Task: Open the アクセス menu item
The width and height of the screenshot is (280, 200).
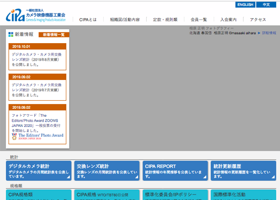Action: 258,20
